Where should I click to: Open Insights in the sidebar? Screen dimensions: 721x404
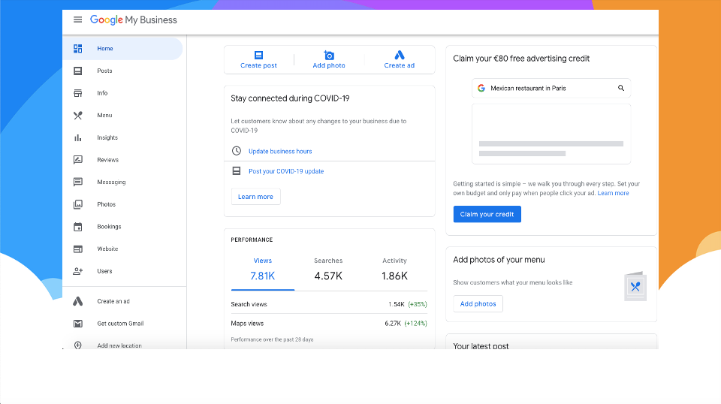[122, 137]
